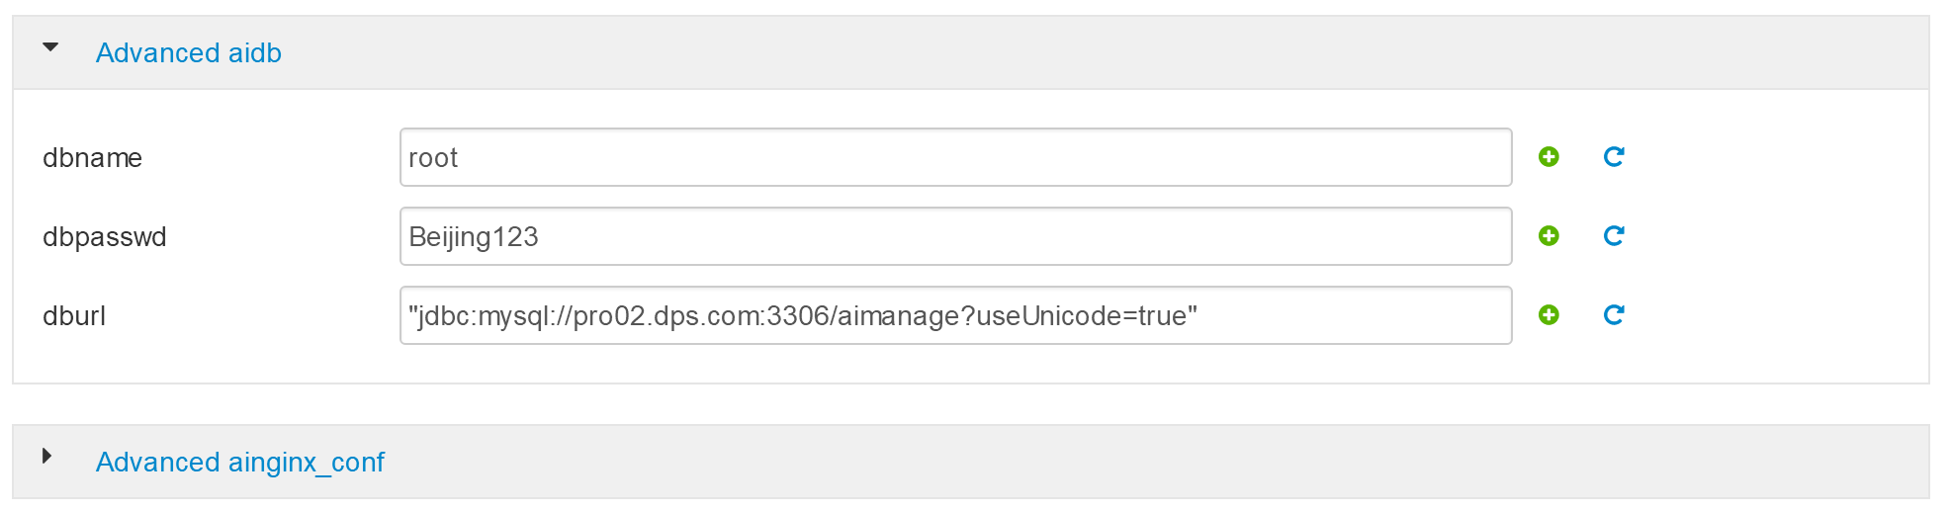Click the dbpasswd property label

[x=104, y=237]
